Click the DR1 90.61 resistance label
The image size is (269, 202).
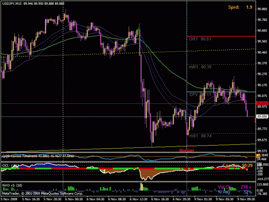[x=200, y=39]
